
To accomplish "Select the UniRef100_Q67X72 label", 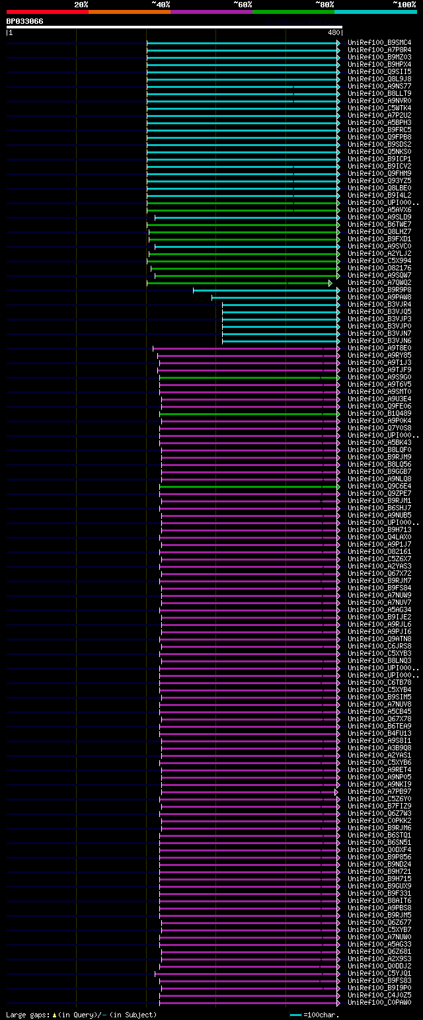I will tap(379, 574).
